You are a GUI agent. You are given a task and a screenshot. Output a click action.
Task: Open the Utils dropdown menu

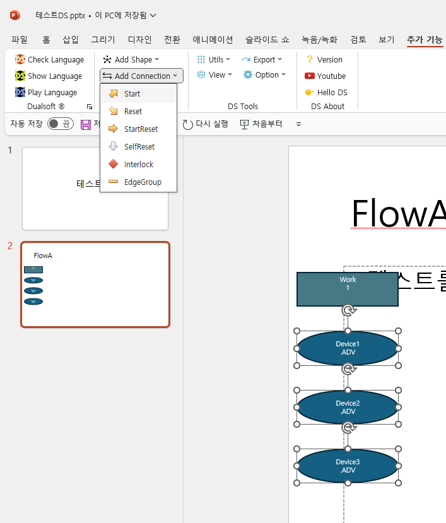tap(214, 60)
